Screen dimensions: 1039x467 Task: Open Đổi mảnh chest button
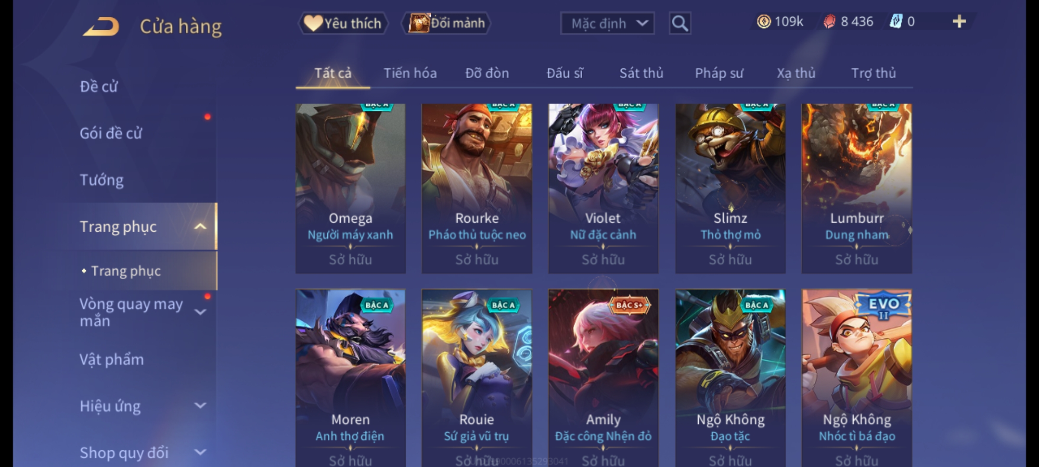click(446, 23)
